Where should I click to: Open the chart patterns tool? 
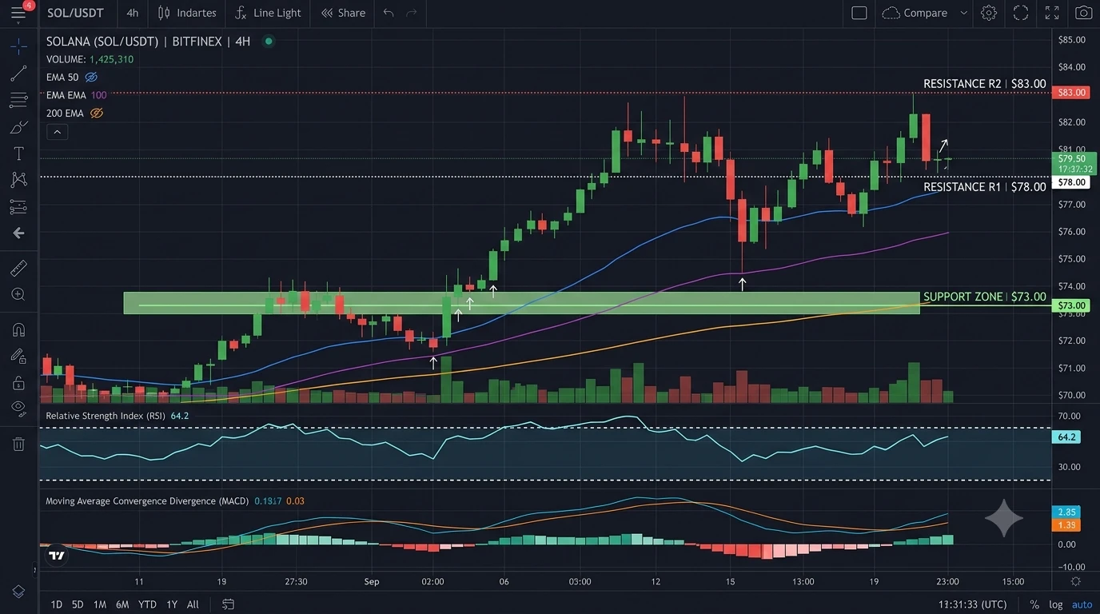point(18,180)
